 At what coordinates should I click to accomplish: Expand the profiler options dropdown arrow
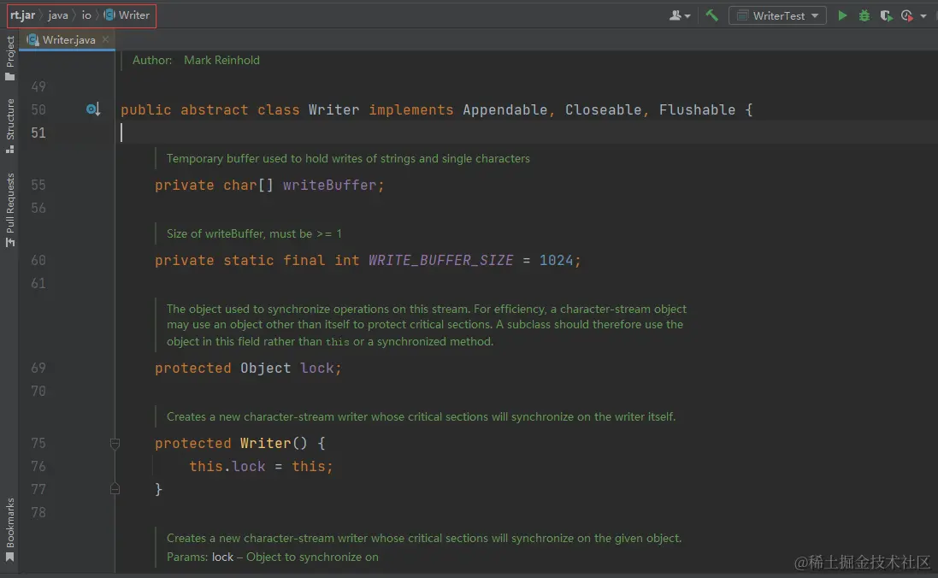(x=923, y=16)
